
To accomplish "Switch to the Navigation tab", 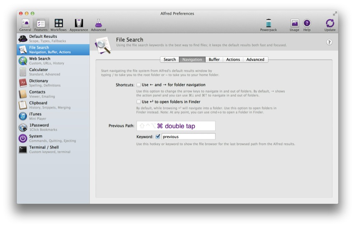I will click(x=192, y=60).
